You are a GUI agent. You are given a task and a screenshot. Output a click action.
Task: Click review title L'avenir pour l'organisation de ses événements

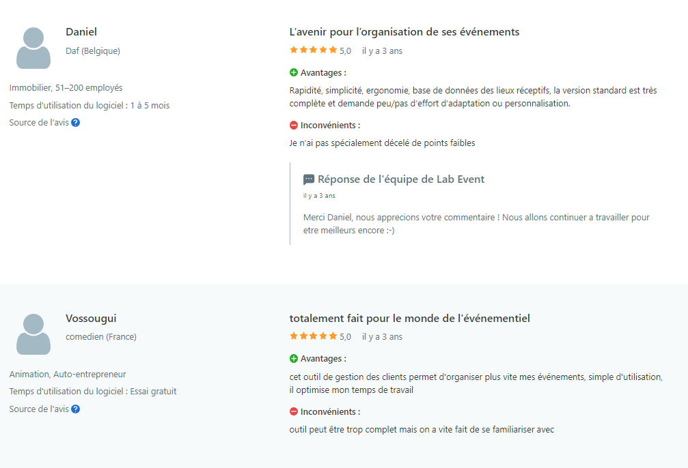[404, 32]
